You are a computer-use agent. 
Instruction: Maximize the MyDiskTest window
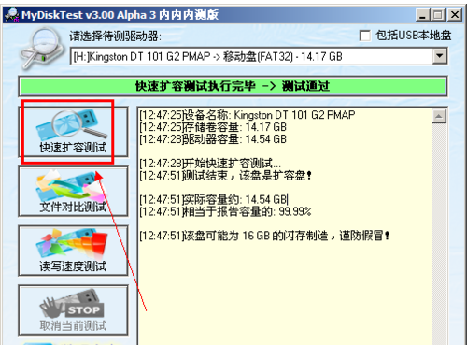tap(438, 15)
